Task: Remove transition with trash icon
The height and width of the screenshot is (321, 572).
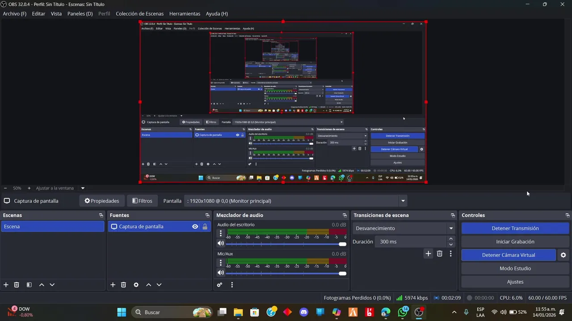Action: 439,254
